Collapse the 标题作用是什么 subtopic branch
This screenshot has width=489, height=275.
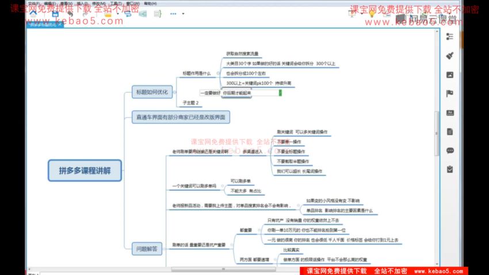coord(218,73)
